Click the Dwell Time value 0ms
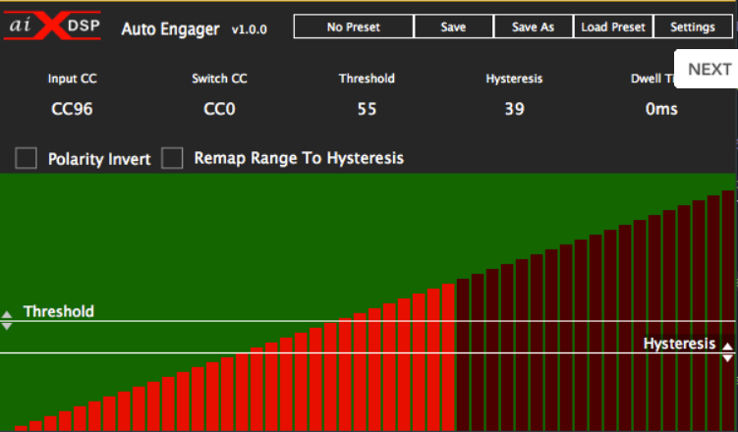738x432 pixels. [661, 109]
